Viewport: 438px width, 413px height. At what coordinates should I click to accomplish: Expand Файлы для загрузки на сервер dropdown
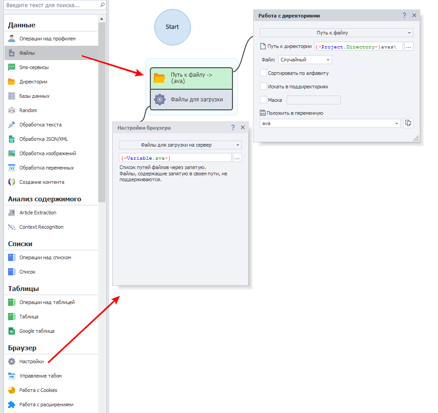coord(180,145)
